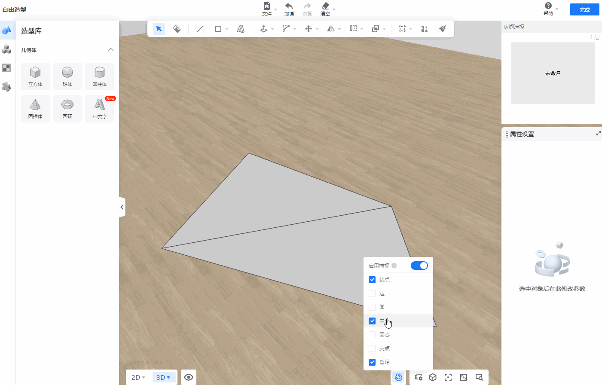Open the 3D view mode dropdown

(164, 377)
